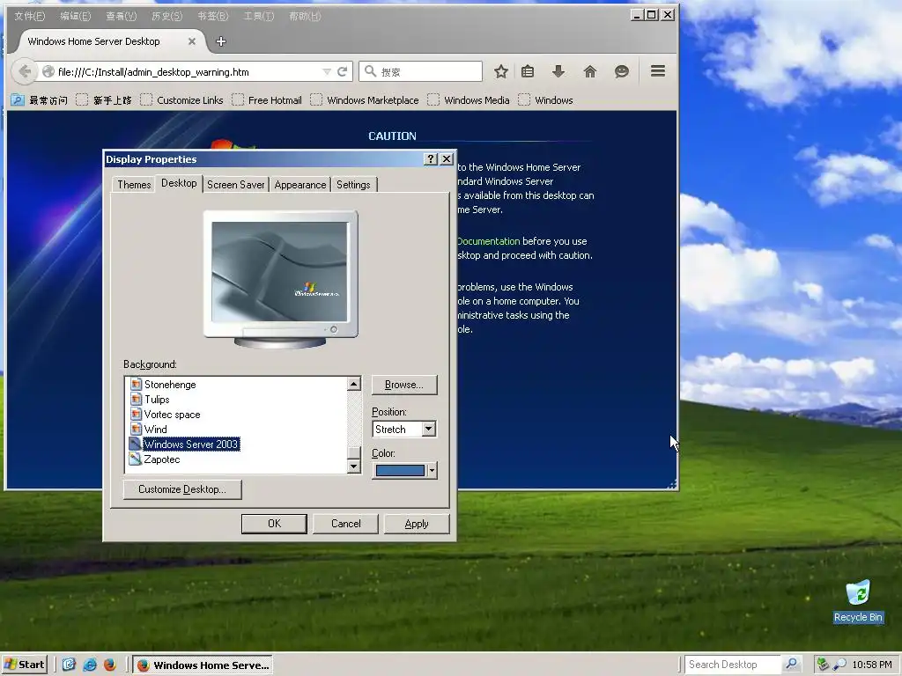Viewport: 902px width, 676px height.
Task: Go to Firefox home page icon
Action: (x=589, y=71)
